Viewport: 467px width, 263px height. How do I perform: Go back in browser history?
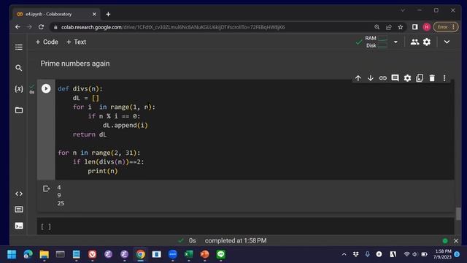click(x=18, y=27)
